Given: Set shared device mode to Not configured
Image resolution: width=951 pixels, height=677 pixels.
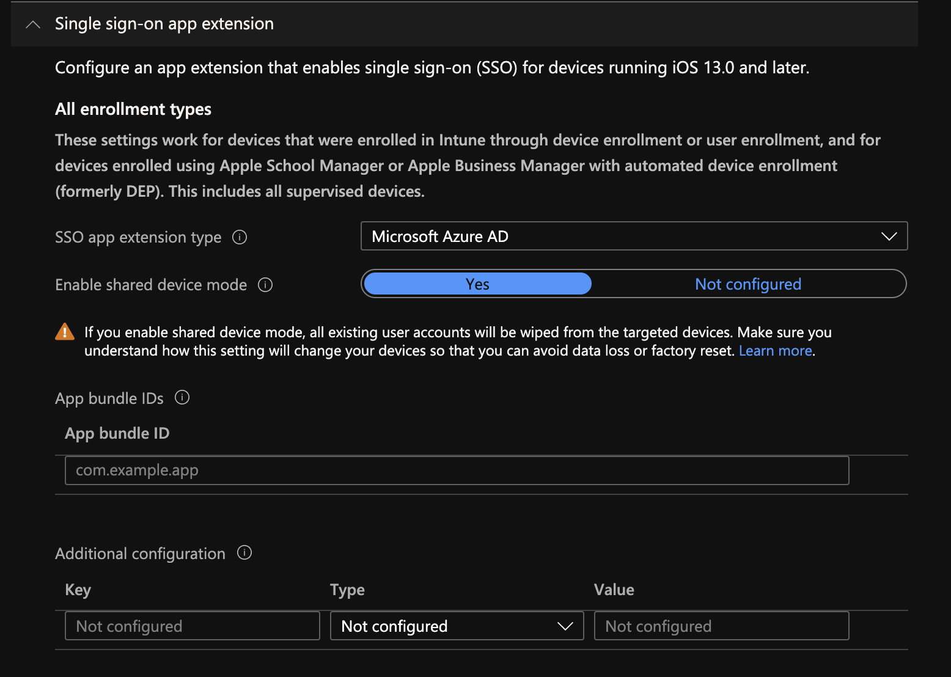Looking at the screenshot, I should click(x=748, y=284).
